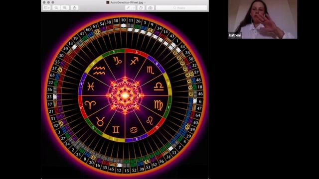Click the zoom out magnifier button
Screen dimensions: 319x179
click(x=56, y=8)
